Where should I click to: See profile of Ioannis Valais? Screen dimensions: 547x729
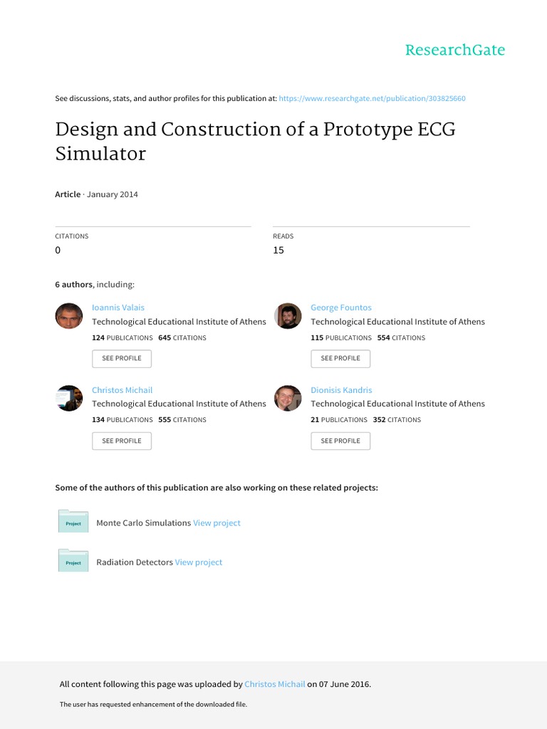tap(122, 358)
